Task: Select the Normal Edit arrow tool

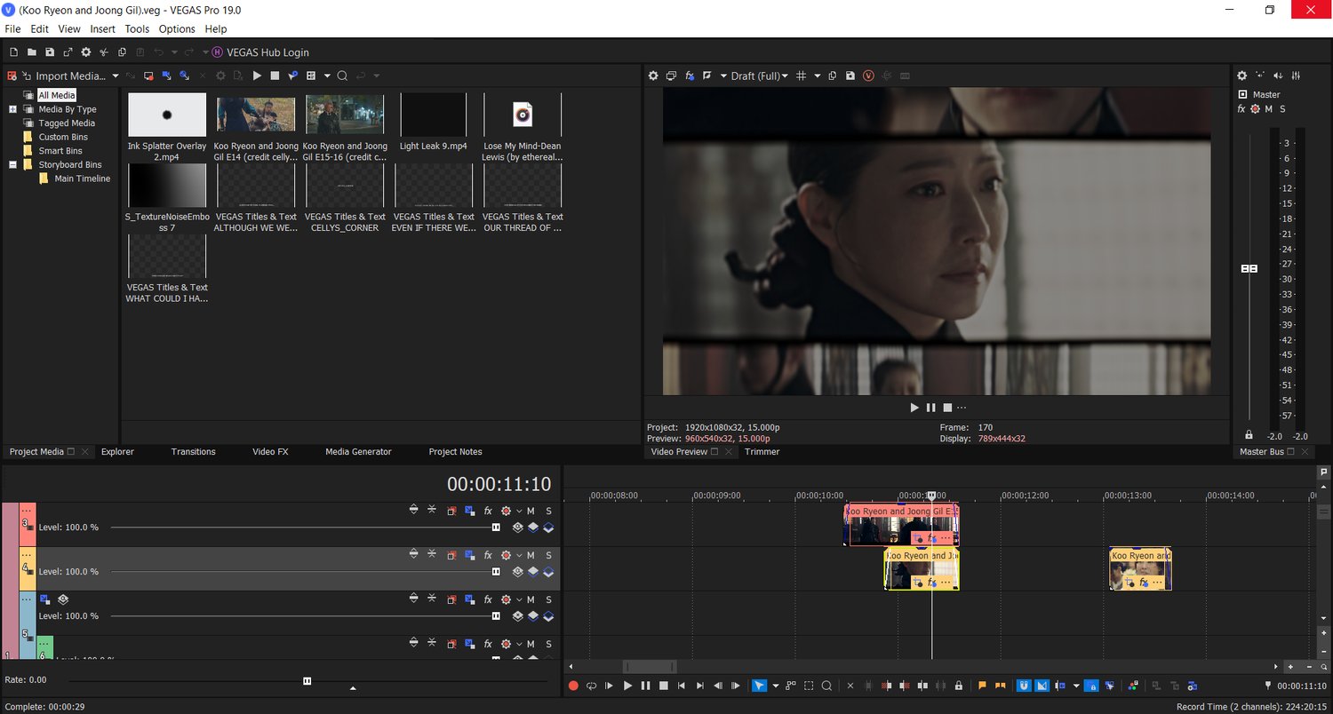Action: click(x=759, y=686)
